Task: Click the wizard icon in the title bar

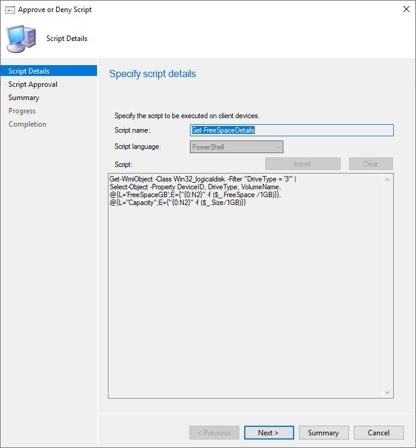Action: (x=10, y=10)
